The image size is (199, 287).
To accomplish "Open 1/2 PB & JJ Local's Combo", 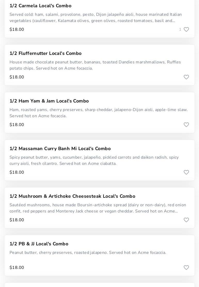I will tap(39, 244).
